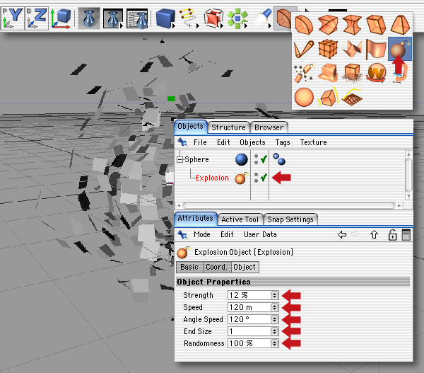
Task: Click the green Array object icon
Action: pyautogui.click(x=237, y=18)
